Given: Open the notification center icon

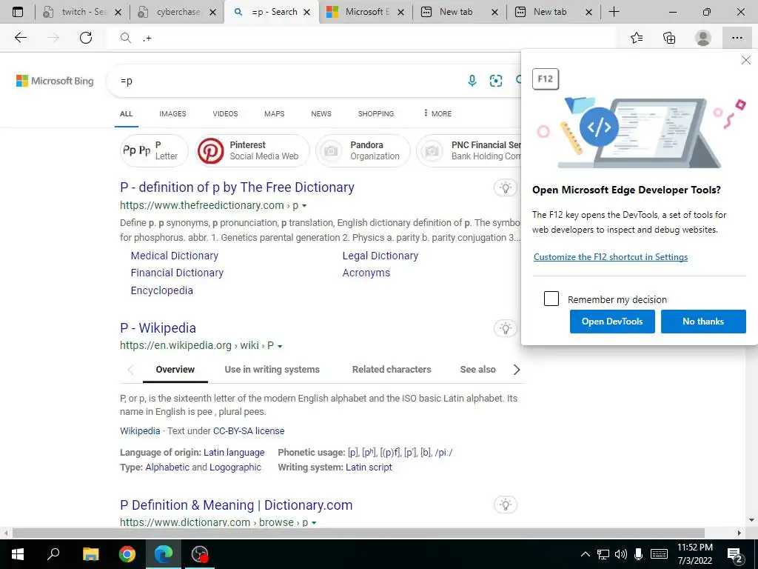Looking at the screenshot, I should [x=735, y=554].
